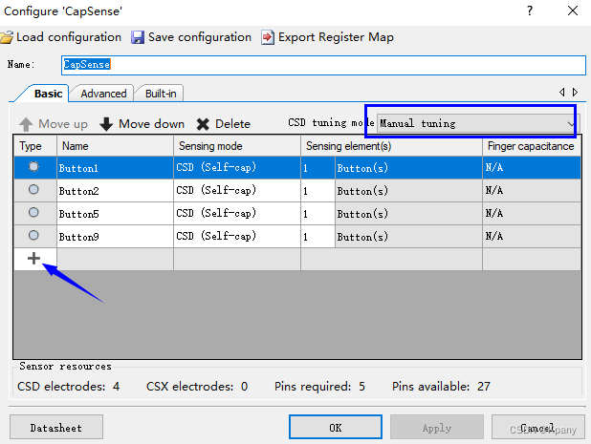
Task: Click the Sensing mode column header
Action: click(237, 146)
